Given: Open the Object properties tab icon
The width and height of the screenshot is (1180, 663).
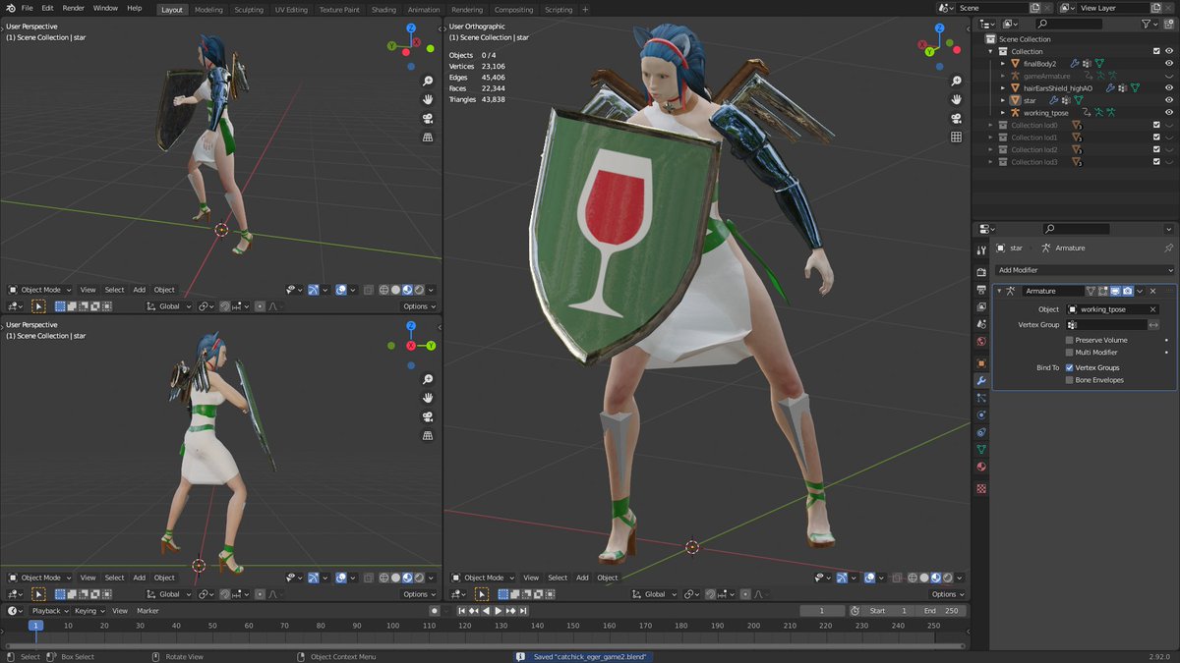Looking at the screenshot, I should pos(981,363).
